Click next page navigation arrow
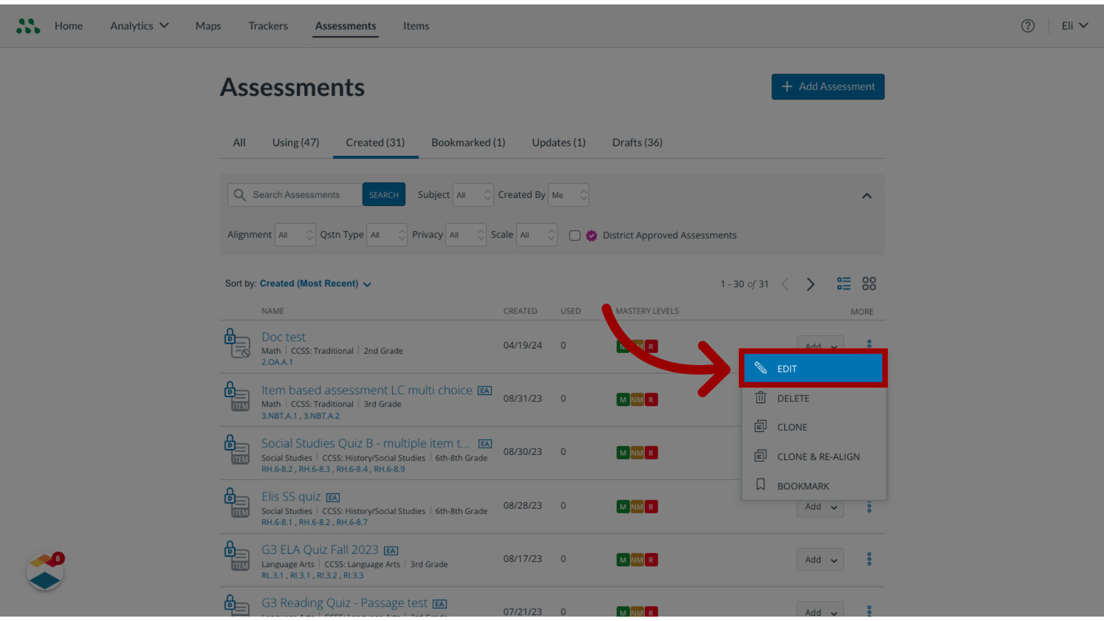Screen dimensions: 1104x621 coord(810,283)
